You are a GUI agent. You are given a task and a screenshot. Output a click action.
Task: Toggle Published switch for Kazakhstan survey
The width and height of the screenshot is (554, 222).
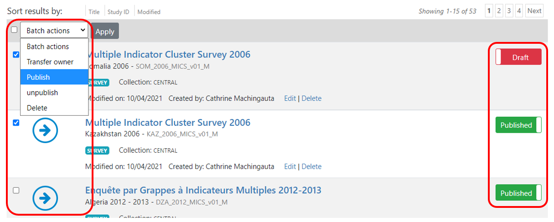click(518, 125)
